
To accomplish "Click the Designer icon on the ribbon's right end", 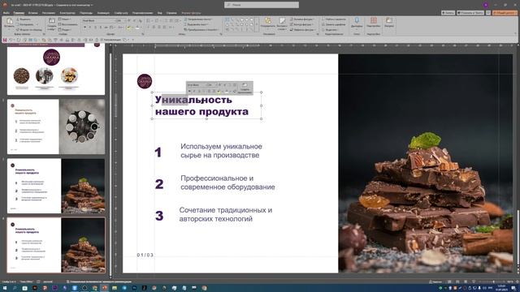I will [x=389, y=20].
